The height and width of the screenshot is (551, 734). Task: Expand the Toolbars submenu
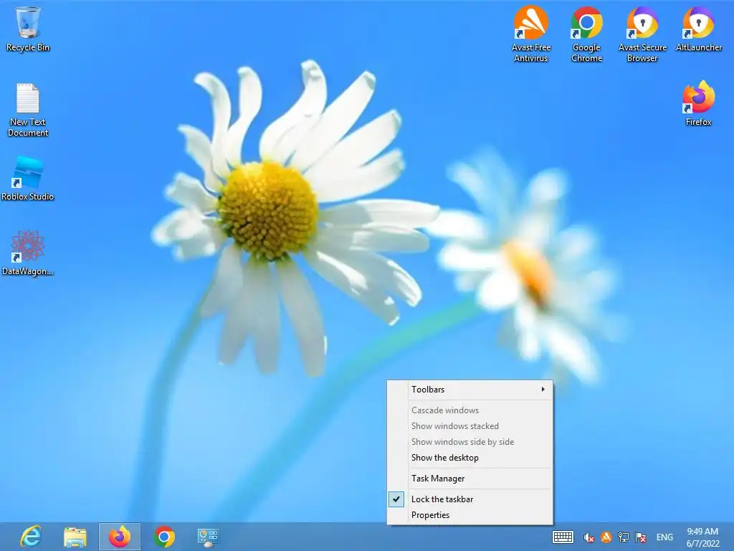[470, 390]
